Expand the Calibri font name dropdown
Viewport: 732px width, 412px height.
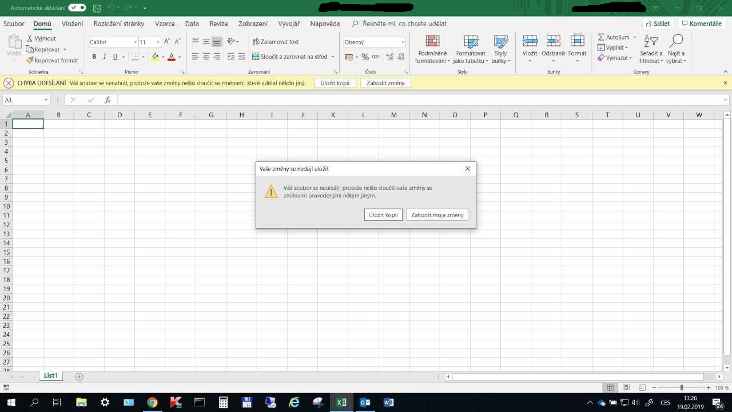[x=135, y=42]
